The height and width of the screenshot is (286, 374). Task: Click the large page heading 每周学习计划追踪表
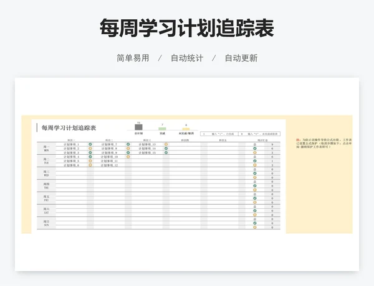tap(187, 28)
